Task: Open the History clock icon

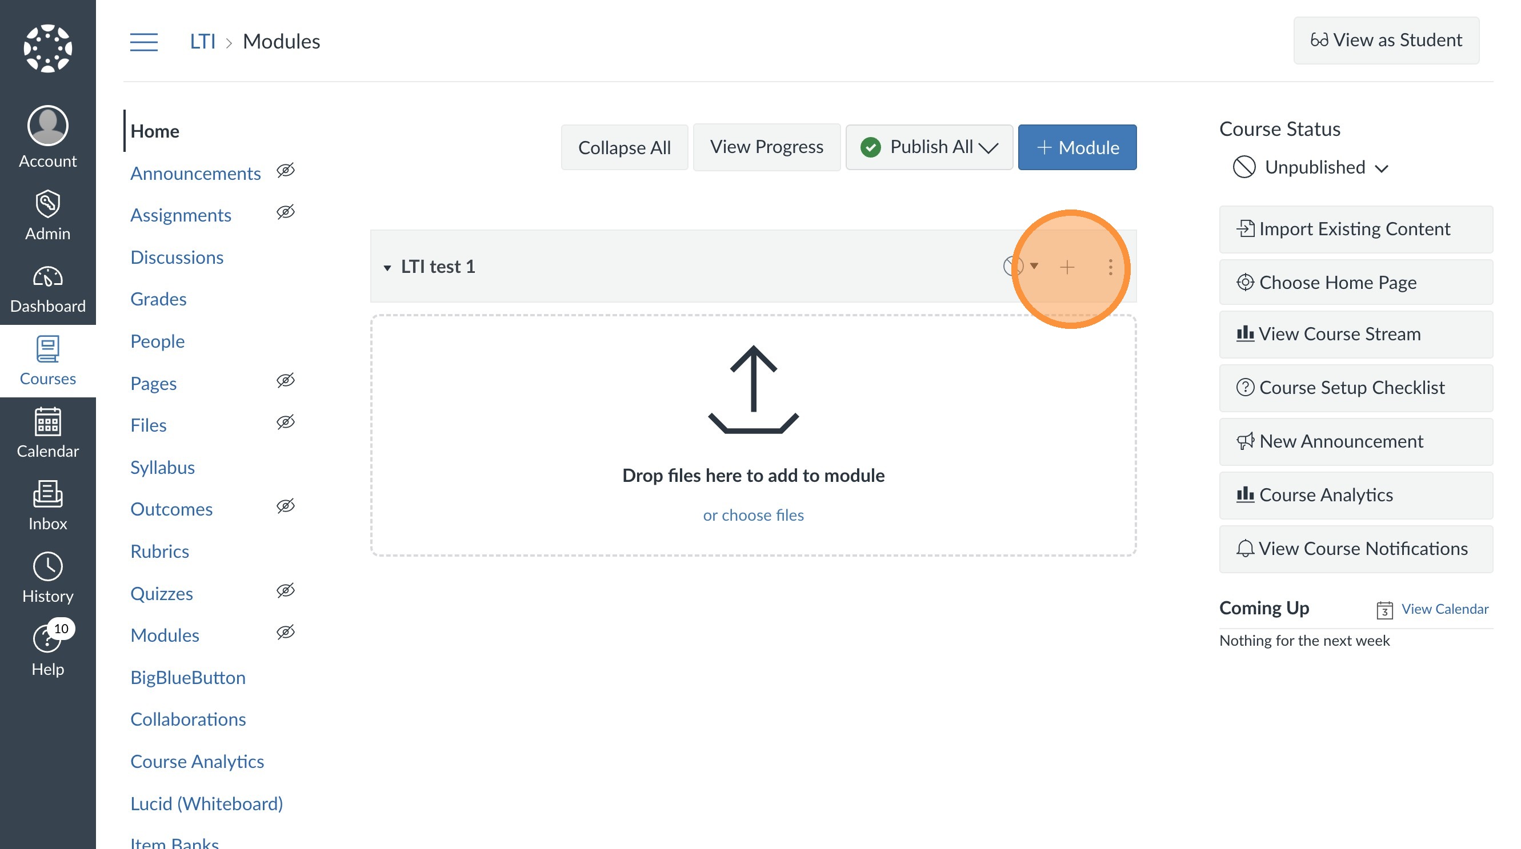Action: (x=48, y=567)
